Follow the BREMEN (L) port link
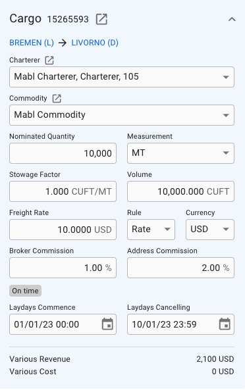Screen dimensions: 245x392 32,43
